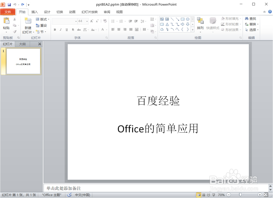This screenshot has height=198, width=273.
Task: Click the New Slide (新建幻灯片) icon
Action: tap(28, 21)
